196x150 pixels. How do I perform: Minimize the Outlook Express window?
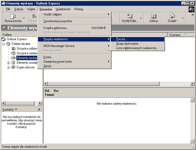click(183, 3)
